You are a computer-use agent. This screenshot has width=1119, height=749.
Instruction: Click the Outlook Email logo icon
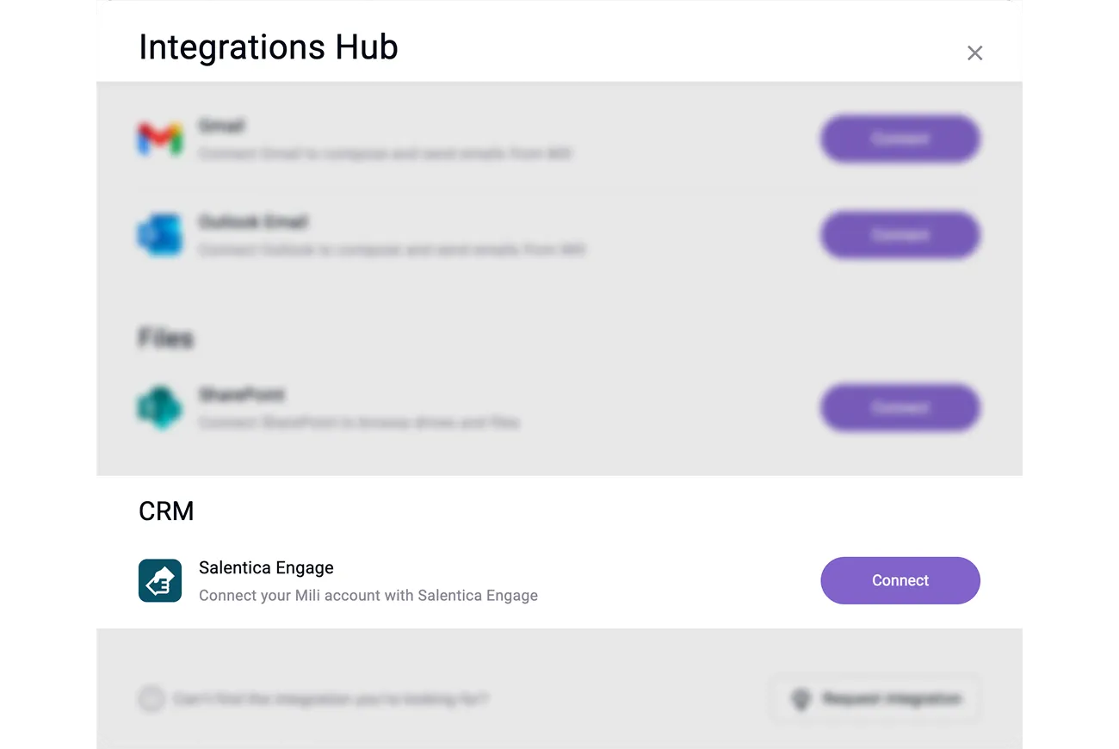coord(160,234)
